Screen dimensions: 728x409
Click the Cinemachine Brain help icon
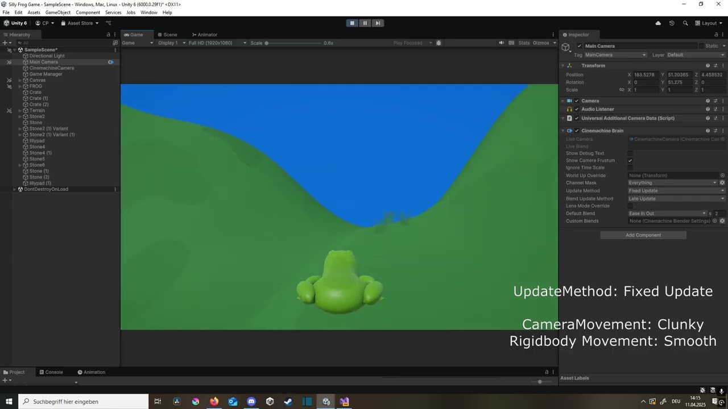coord(707,131)
